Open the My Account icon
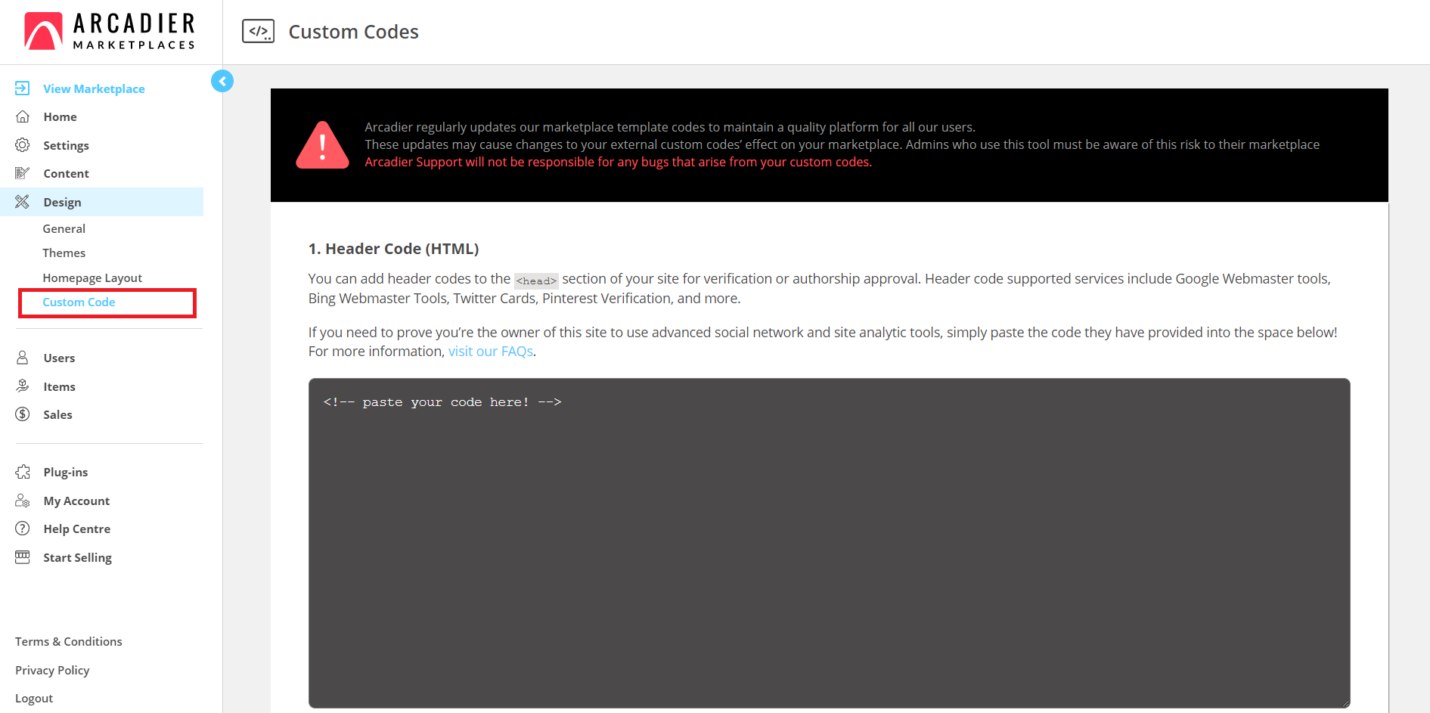Image resolution: width=1430 pixels, height=713 pixels. [x=23, y=500]
